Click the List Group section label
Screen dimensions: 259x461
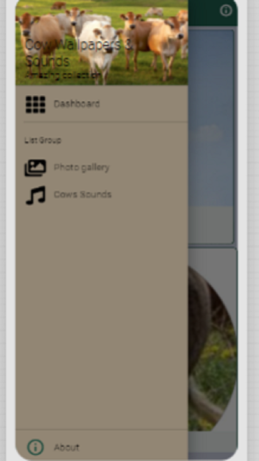pos(43,140)
